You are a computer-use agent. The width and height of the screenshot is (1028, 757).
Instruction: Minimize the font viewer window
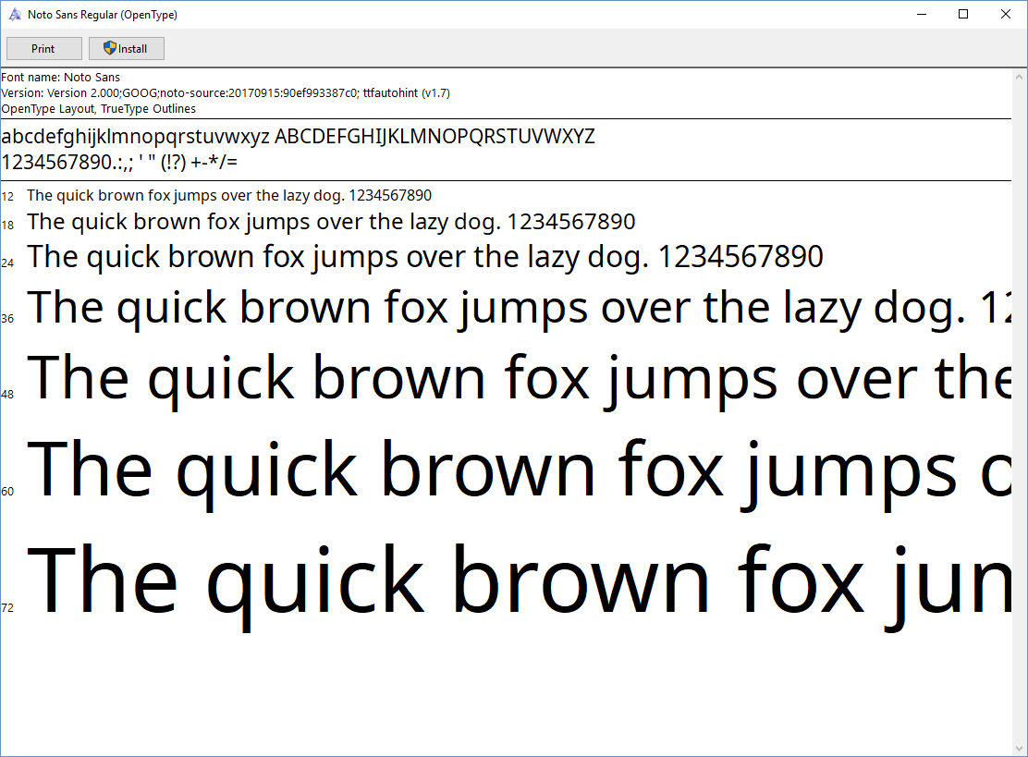[921, 15]
